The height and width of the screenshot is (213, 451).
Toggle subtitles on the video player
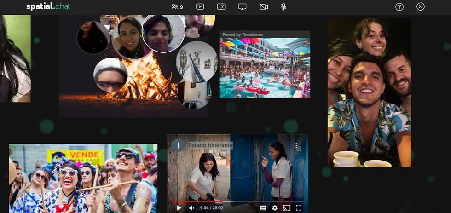[263, 208]
